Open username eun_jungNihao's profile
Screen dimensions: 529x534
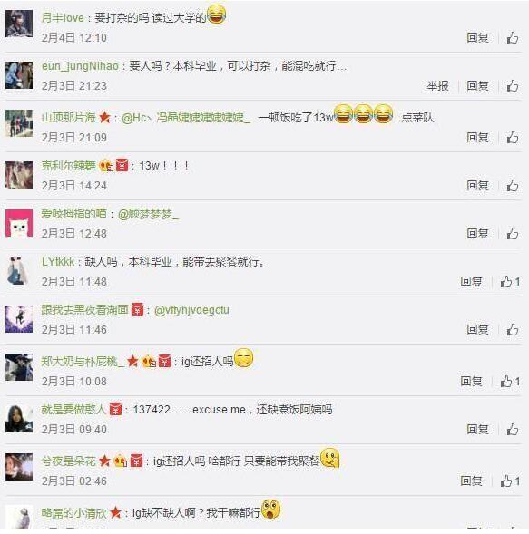point(80,66)
